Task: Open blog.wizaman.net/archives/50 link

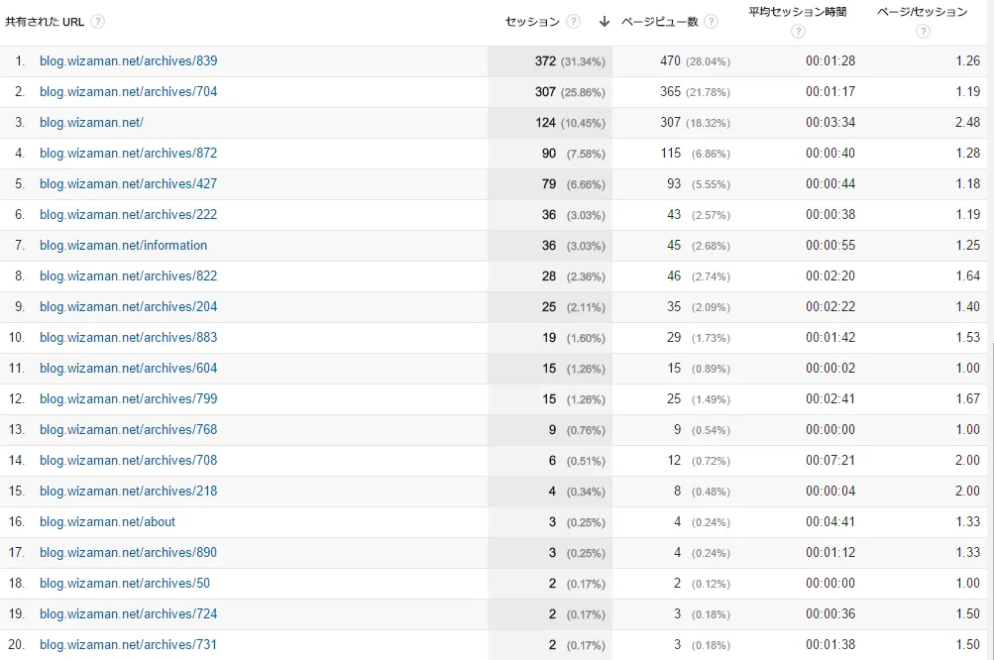Action: pyautogui.click(x=125, y=584)
